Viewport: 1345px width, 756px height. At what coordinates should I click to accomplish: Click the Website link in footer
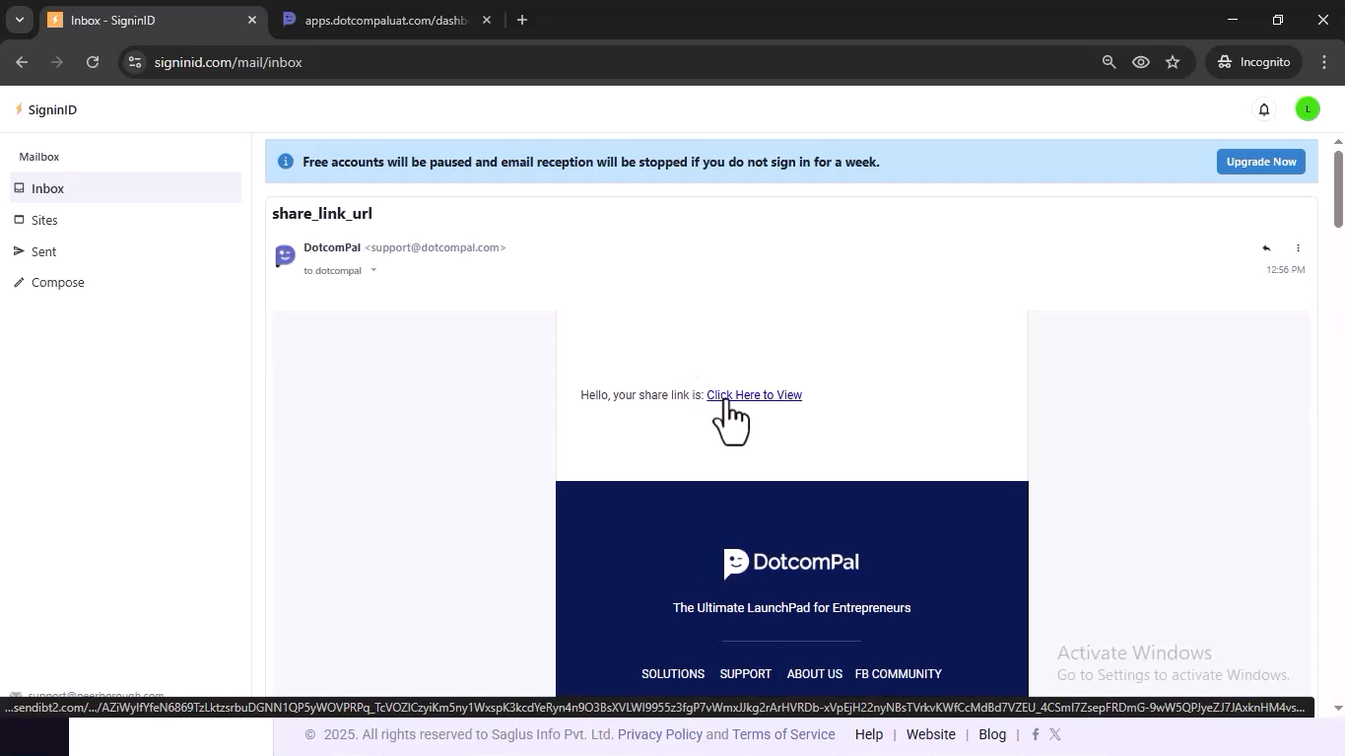tap(931, 734)
